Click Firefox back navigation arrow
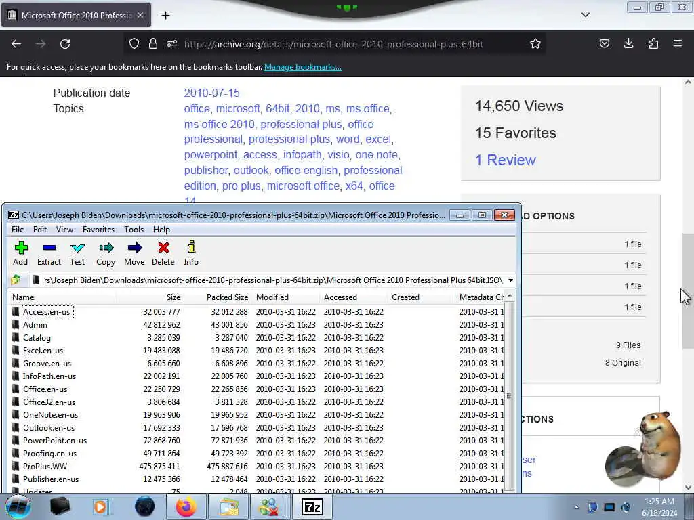694x520 pixels. click(x=16, y=44)
